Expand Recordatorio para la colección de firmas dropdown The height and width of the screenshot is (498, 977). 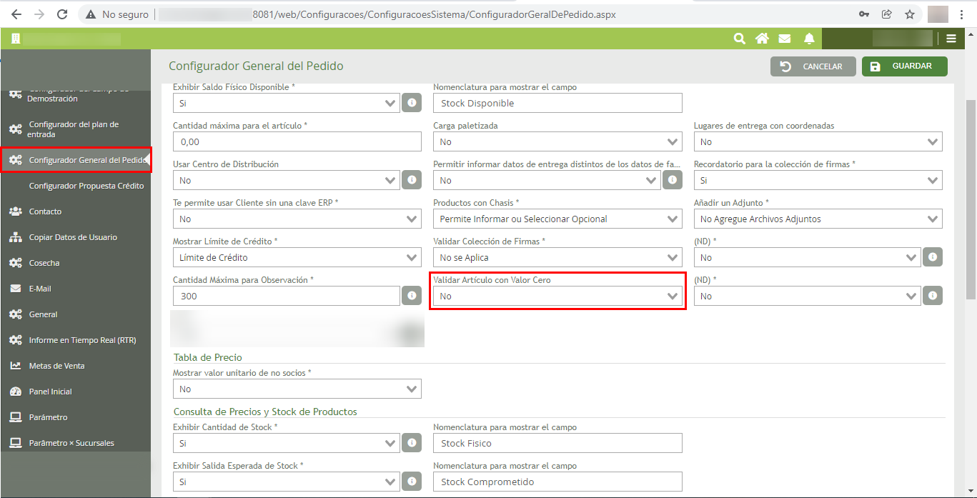click(818, 180)
